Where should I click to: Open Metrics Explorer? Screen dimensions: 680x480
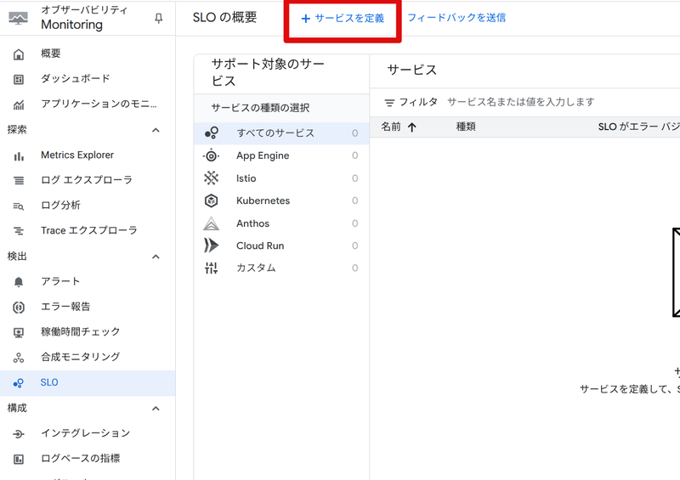(x=88, y=155)
